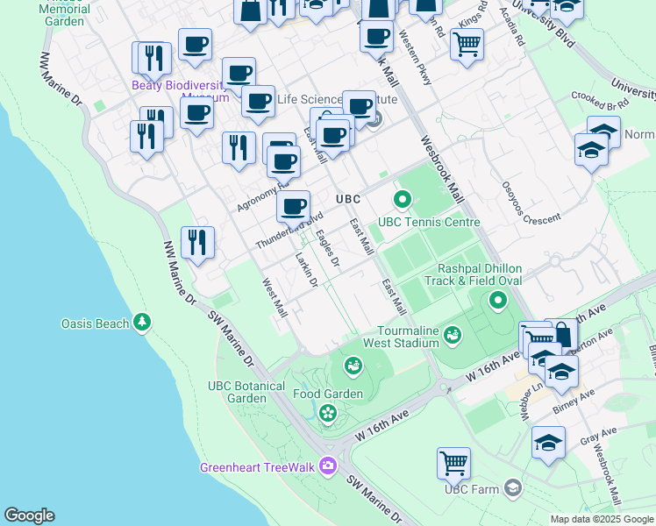Open the front restaurant marker near NW Marine Dr
656x526 pixels.
146,138
